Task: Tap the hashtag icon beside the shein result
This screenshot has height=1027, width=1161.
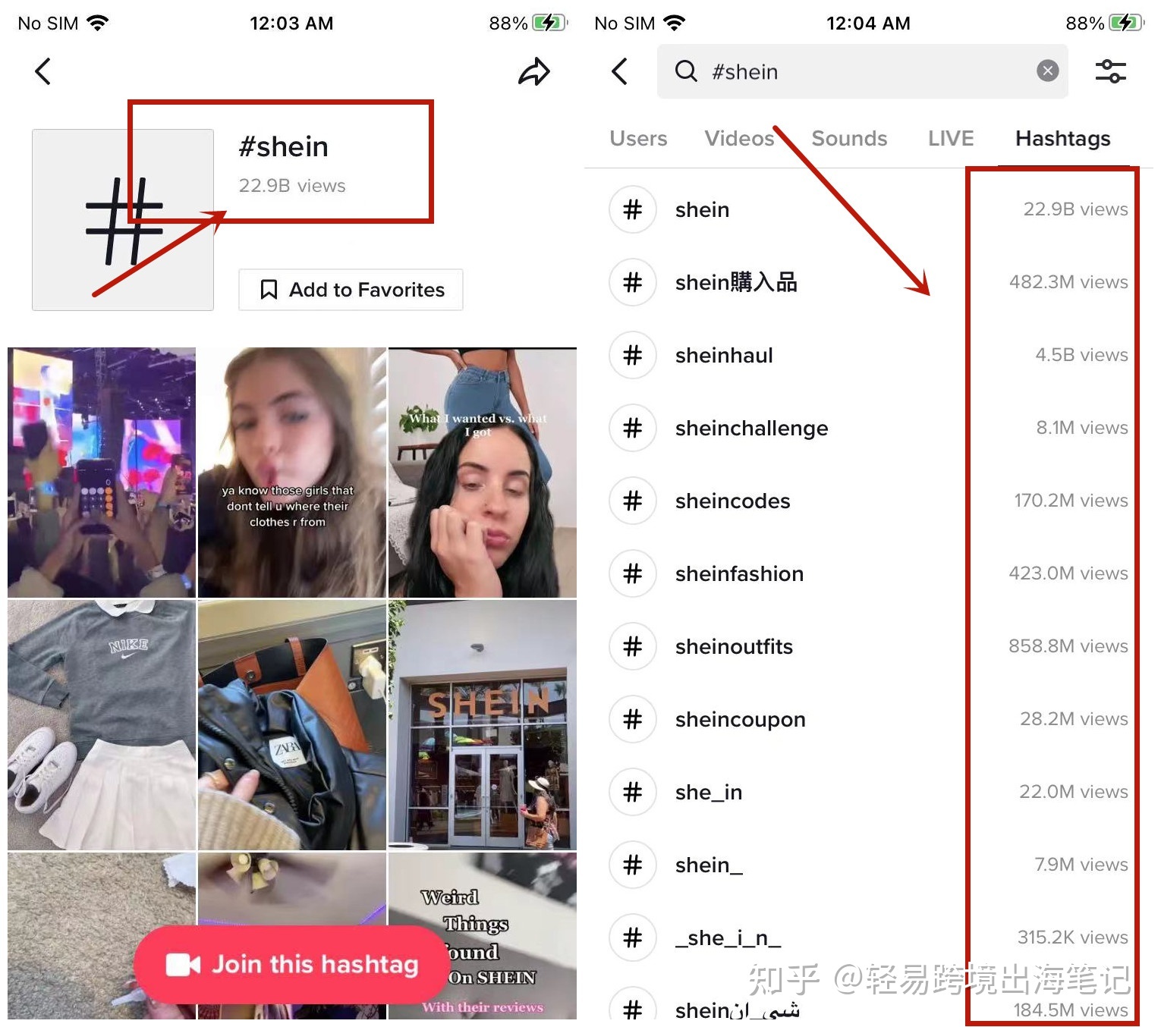Action: coord(633,209)
